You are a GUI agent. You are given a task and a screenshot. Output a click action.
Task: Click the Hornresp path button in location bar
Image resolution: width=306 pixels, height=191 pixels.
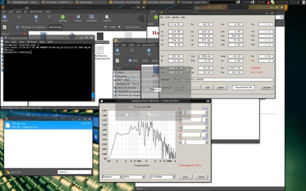[x=55, y=27]
